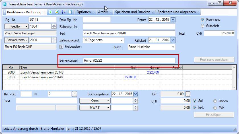
Task: Select the Gutschrift radio button
Action: click(203, 26)
